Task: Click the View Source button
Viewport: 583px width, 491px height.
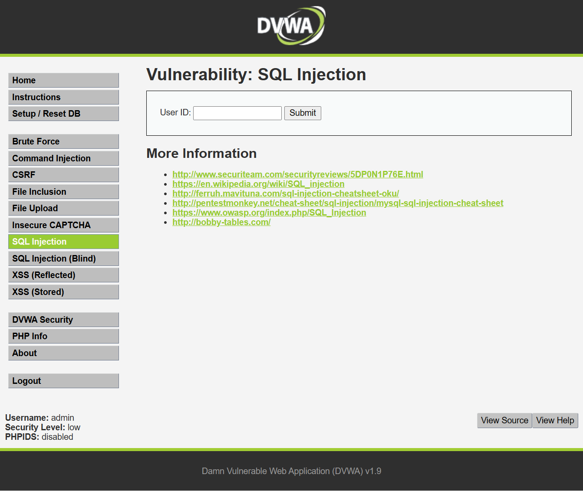Action: tap(504, 420)
